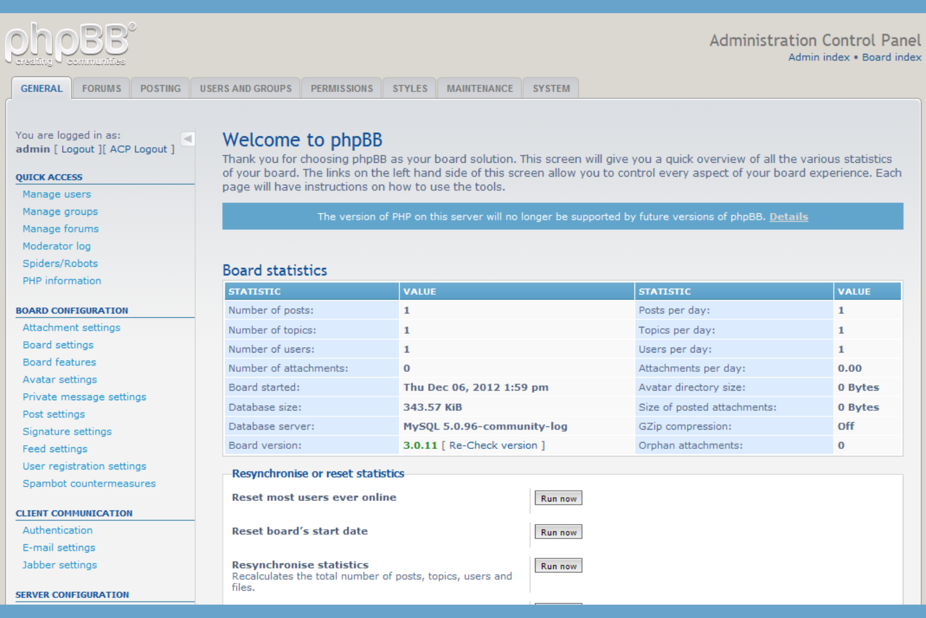Open the Styles tab
The width and height of the screenshot is (926, 618).
410,88
